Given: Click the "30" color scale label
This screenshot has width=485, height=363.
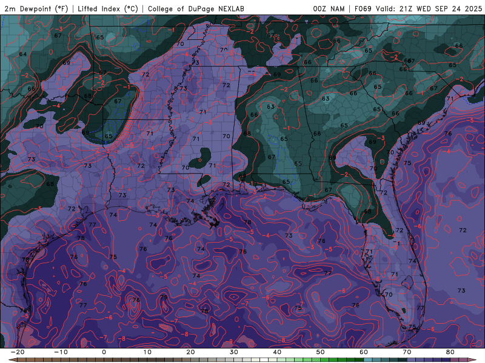Looking at the screenshot, I should [x=234, y=352].
